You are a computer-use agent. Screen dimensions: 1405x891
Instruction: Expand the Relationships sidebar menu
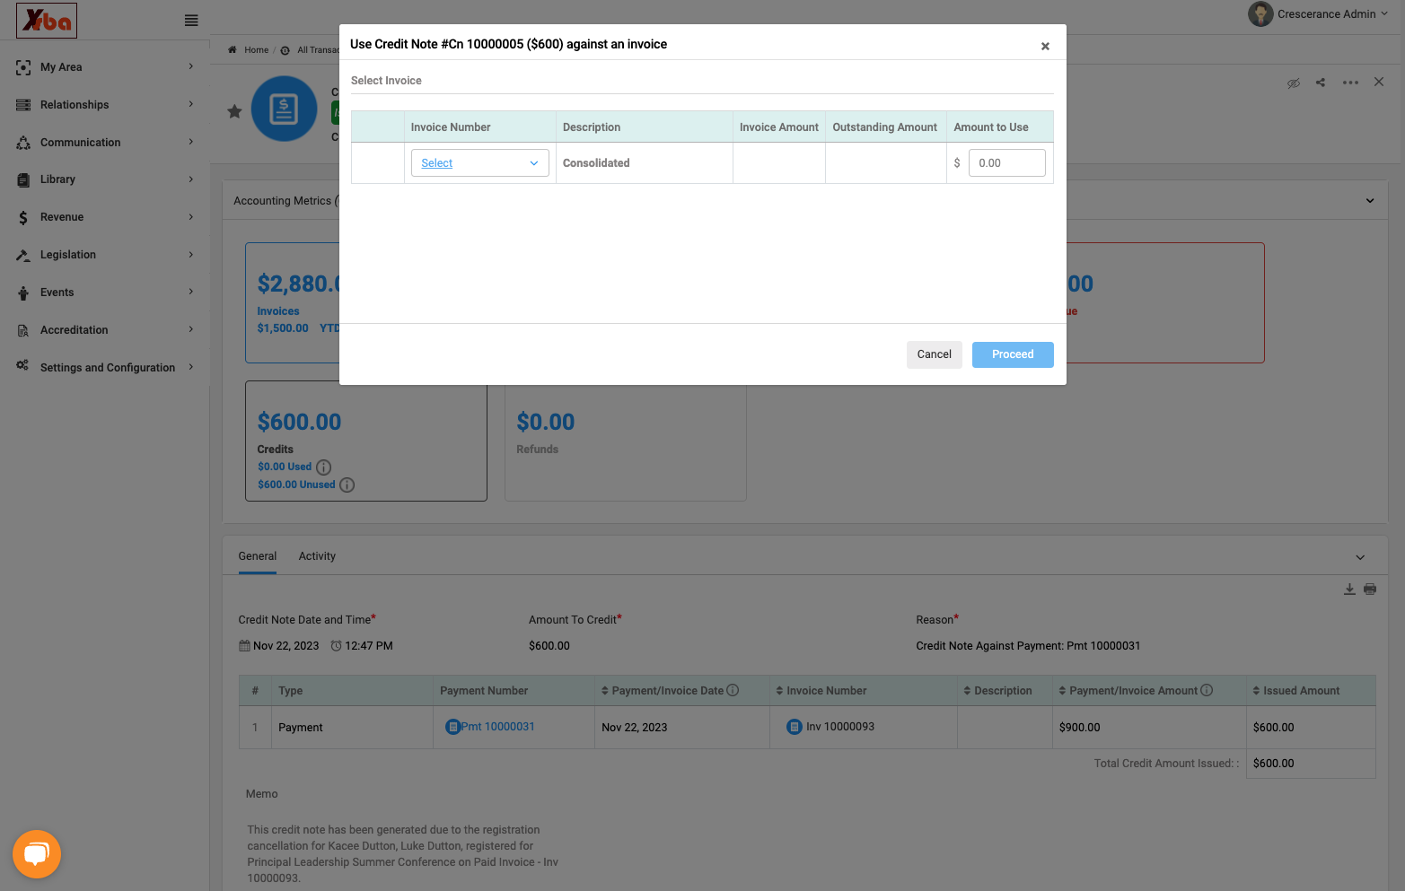pyautogui.click(x=105, y=105)
